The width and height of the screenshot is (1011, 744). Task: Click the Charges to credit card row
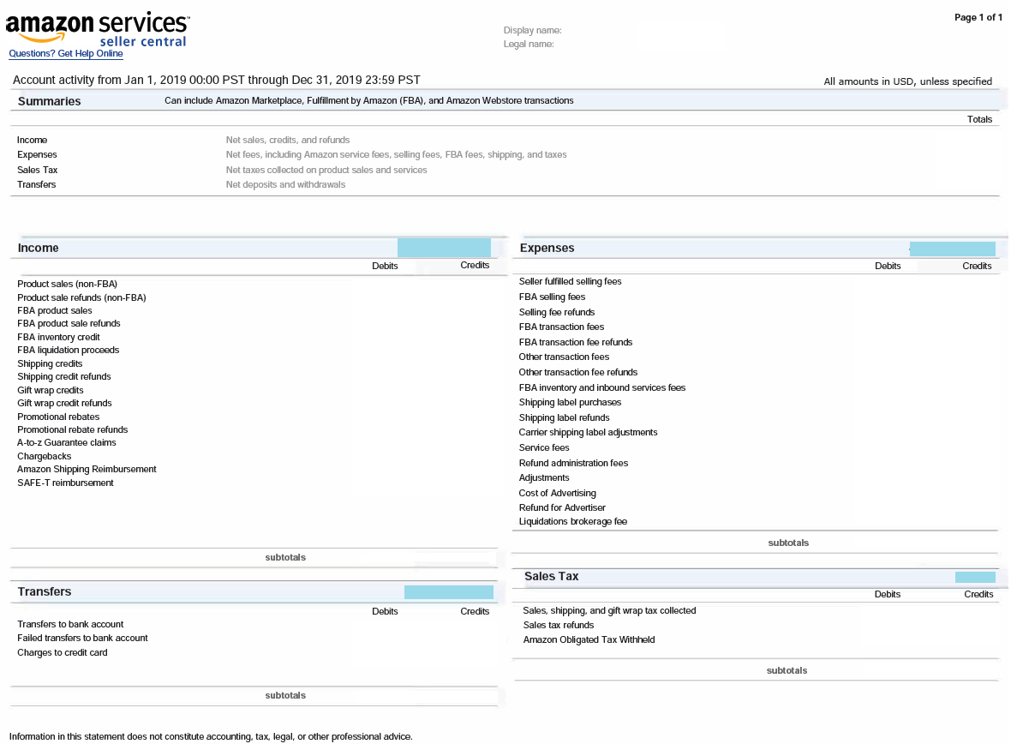coord(62,653)
